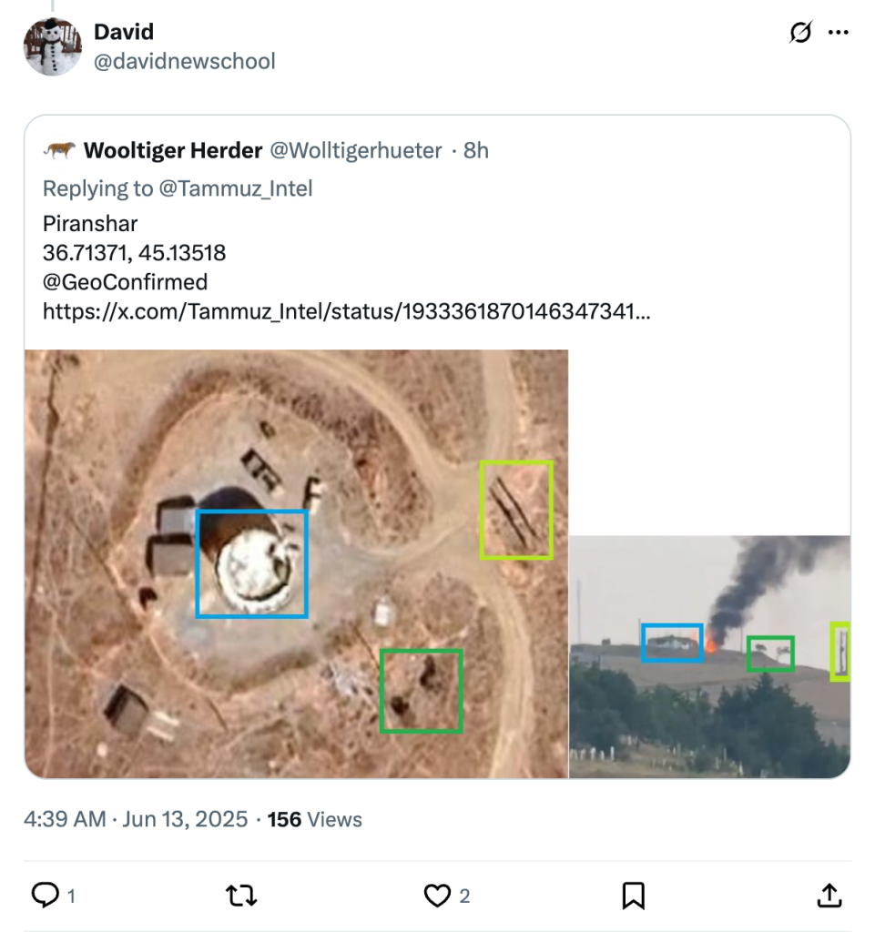Open the @davidnewschool handle
Viewport: 875px width, 932px height.
click(185, 61)
